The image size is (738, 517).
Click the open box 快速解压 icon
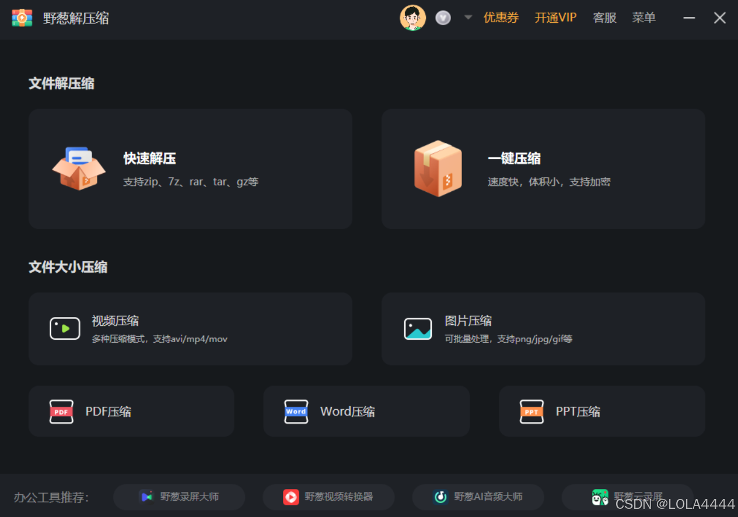(x=79, y=168)
